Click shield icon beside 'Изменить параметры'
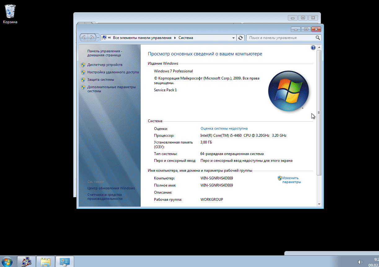This screenshot has height=267, width=379. (x=280, y=178)
